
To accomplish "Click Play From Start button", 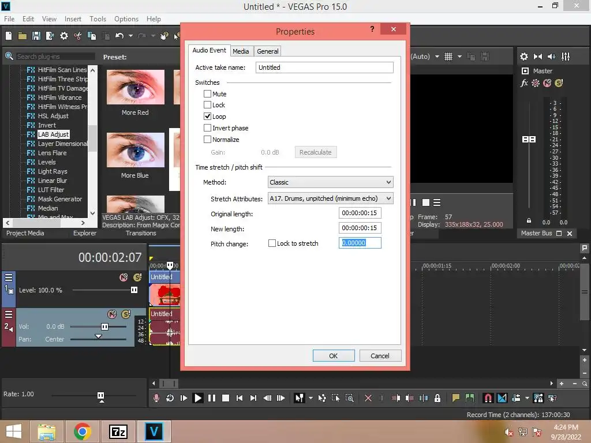I will point(184,398).
